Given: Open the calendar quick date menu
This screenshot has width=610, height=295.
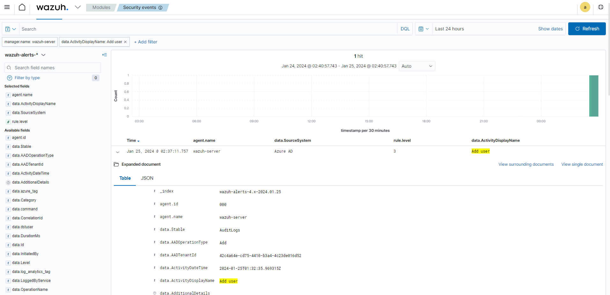Looking at the screenshot, I should [423, 29].
